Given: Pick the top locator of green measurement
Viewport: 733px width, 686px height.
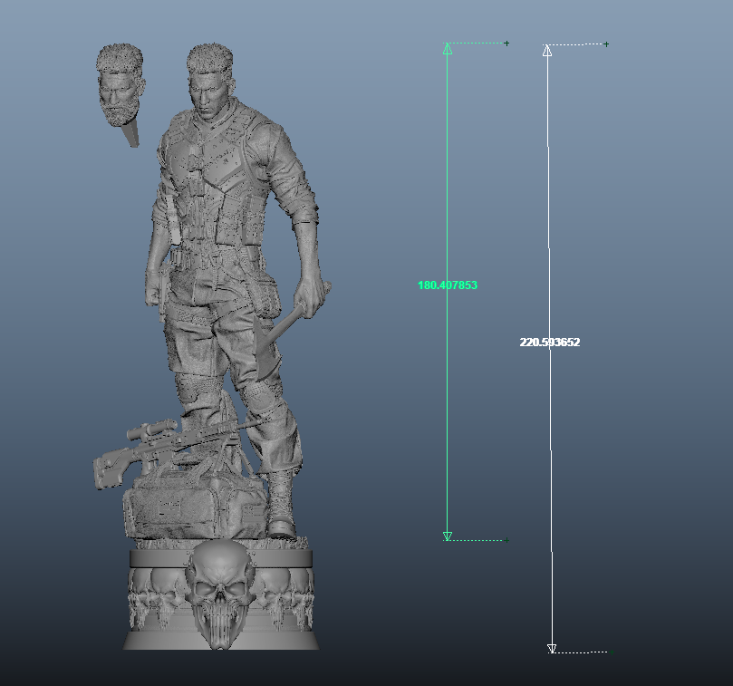Looking at the screenshot, I should pyautogui.click(x=506, y=43).
